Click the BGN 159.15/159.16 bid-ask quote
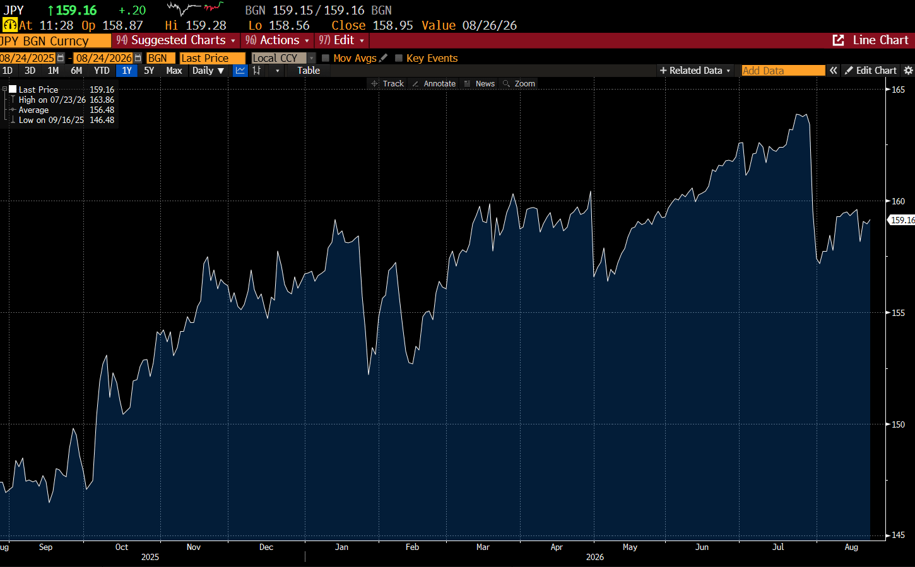Screen dimensions: 915x567 click(318, 10)
